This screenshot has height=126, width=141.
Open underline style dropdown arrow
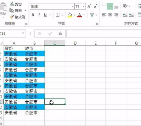click(x=50, y=15)
